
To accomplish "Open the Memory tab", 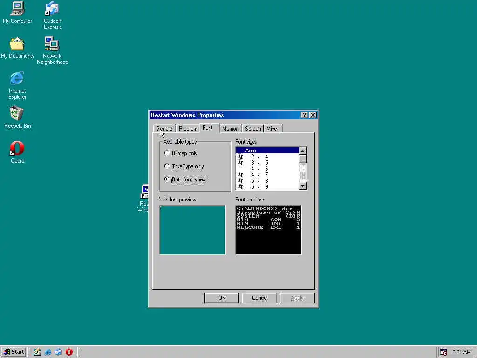I will point(231,129).
